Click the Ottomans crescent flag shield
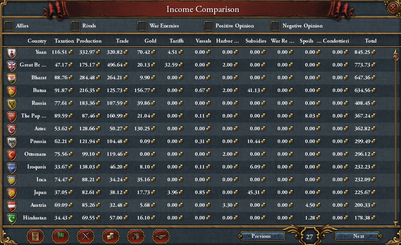This screenshot has height=245, width=401. (x=12, y=155)
